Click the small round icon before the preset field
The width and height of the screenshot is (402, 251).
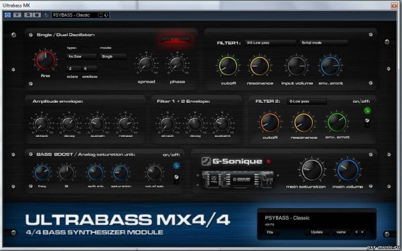click(x=46, y=15)
